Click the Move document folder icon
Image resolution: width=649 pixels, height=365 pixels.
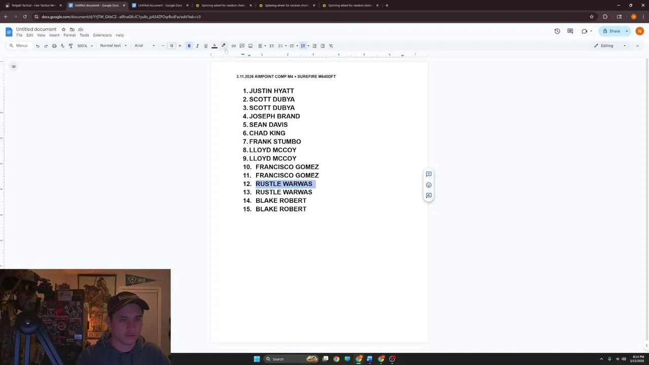(x=72, y=29)
